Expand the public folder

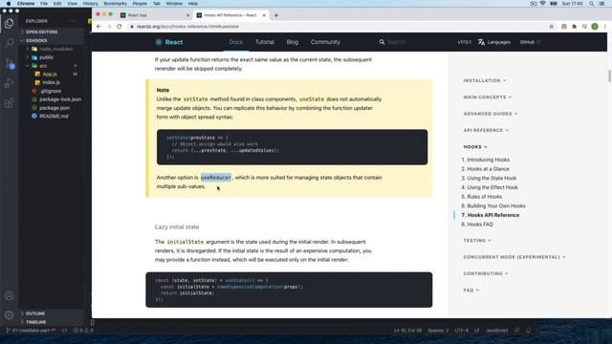[46, 57]
